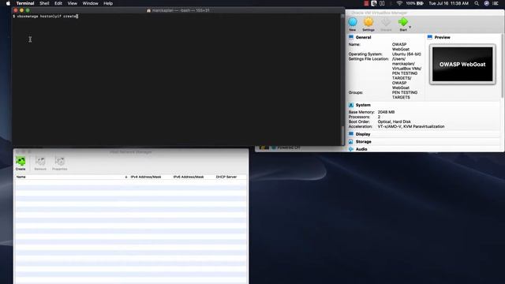Open Notification Center icon
This screenshot has width=505, height=284.
coord(496,3)
